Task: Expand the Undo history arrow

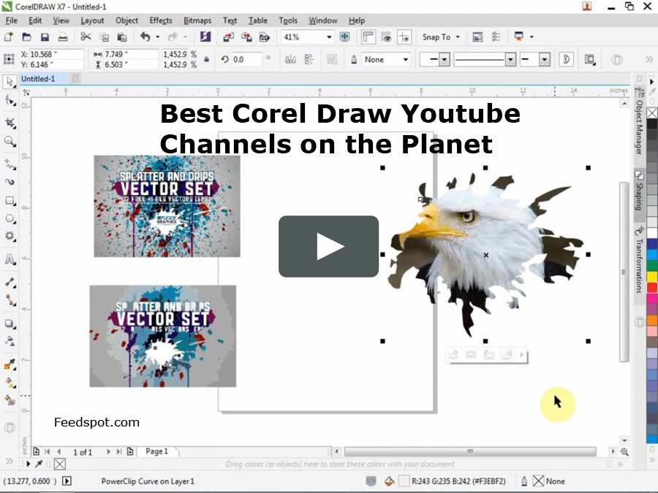Action: click(158, 37)
